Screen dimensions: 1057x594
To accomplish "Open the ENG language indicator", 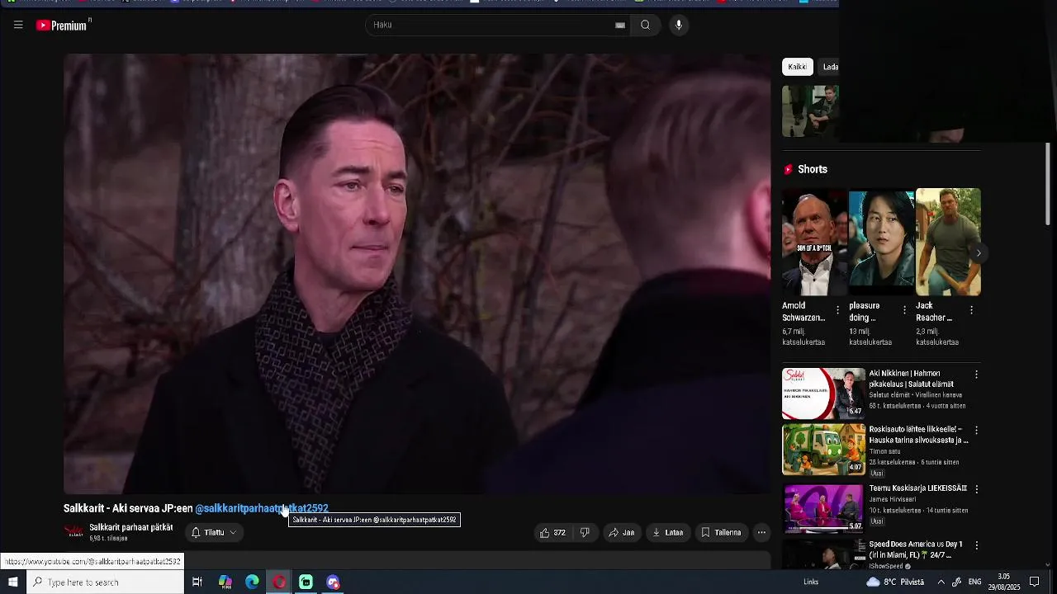I will point(974,582).
